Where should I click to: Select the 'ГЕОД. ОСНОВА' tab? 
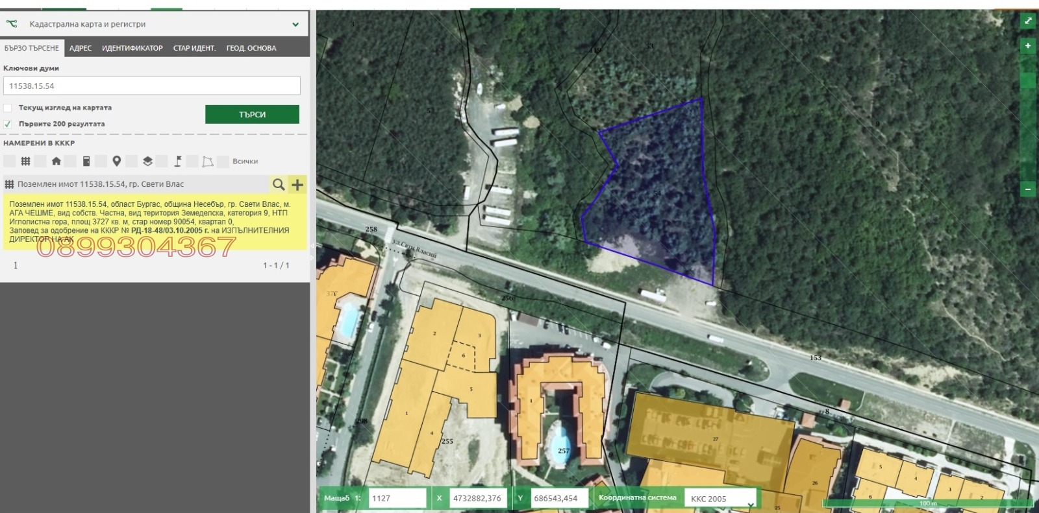(x=251, y=48)
